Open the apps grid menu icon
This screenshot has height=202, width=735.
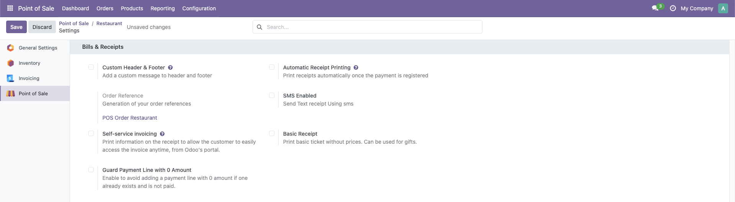tap(10, 8)
